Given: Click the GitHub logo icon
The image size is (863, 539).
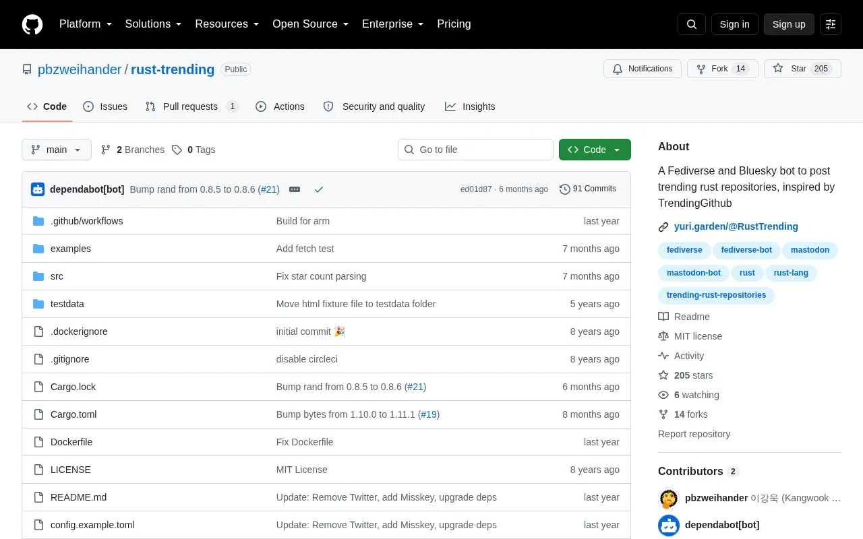Looking at the screenshot, I should [32, 24].
